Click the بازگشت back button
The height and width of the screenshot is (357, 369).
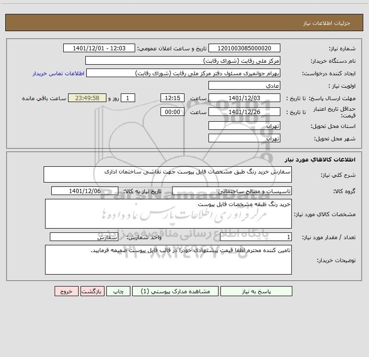92,291
